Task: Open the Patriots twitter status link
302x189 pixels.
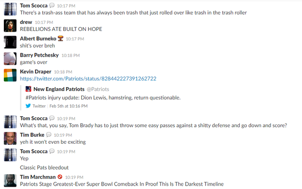Action: pos(88,79)
